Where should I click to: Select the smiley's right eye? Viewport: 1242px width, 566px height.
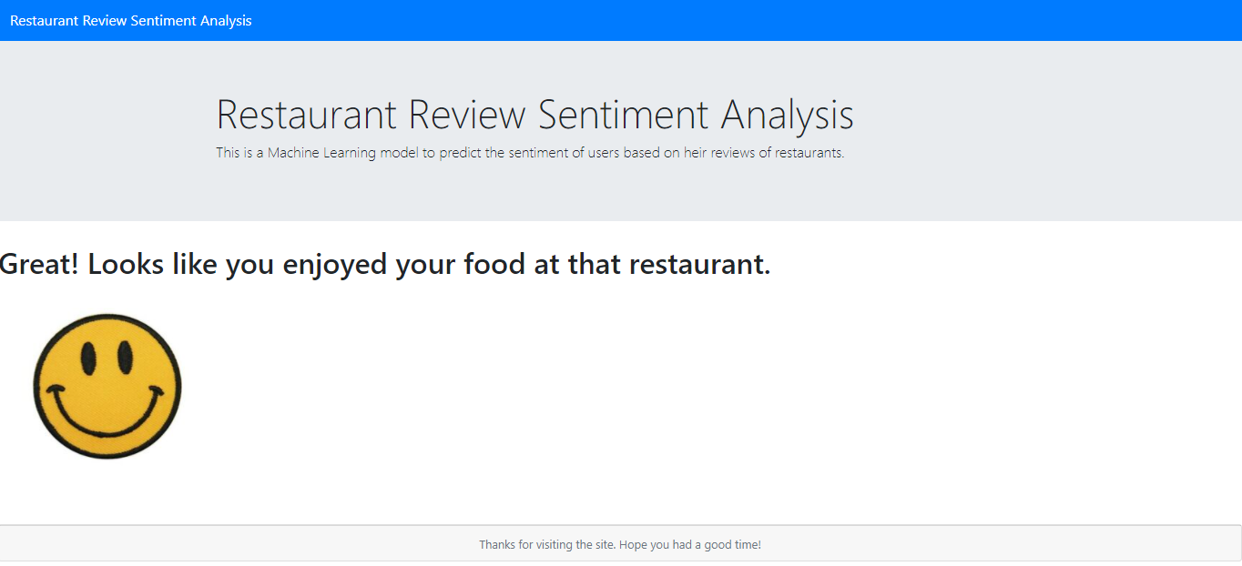click(127, 357)
